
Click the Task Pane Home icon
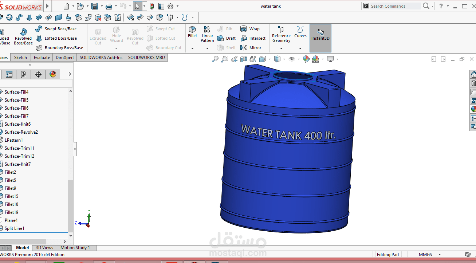[473, 74]
